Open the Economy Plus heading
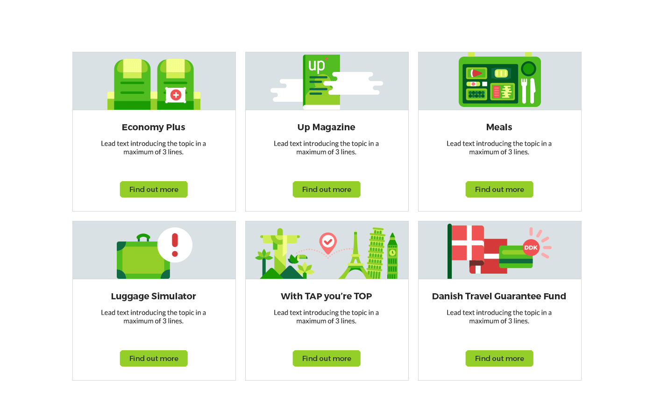 point(154,127)
